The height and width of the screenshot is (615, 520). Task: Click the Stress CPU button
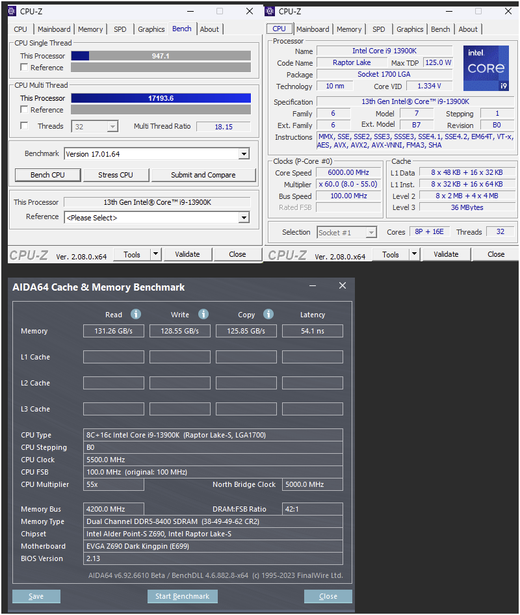coord(116,175)
